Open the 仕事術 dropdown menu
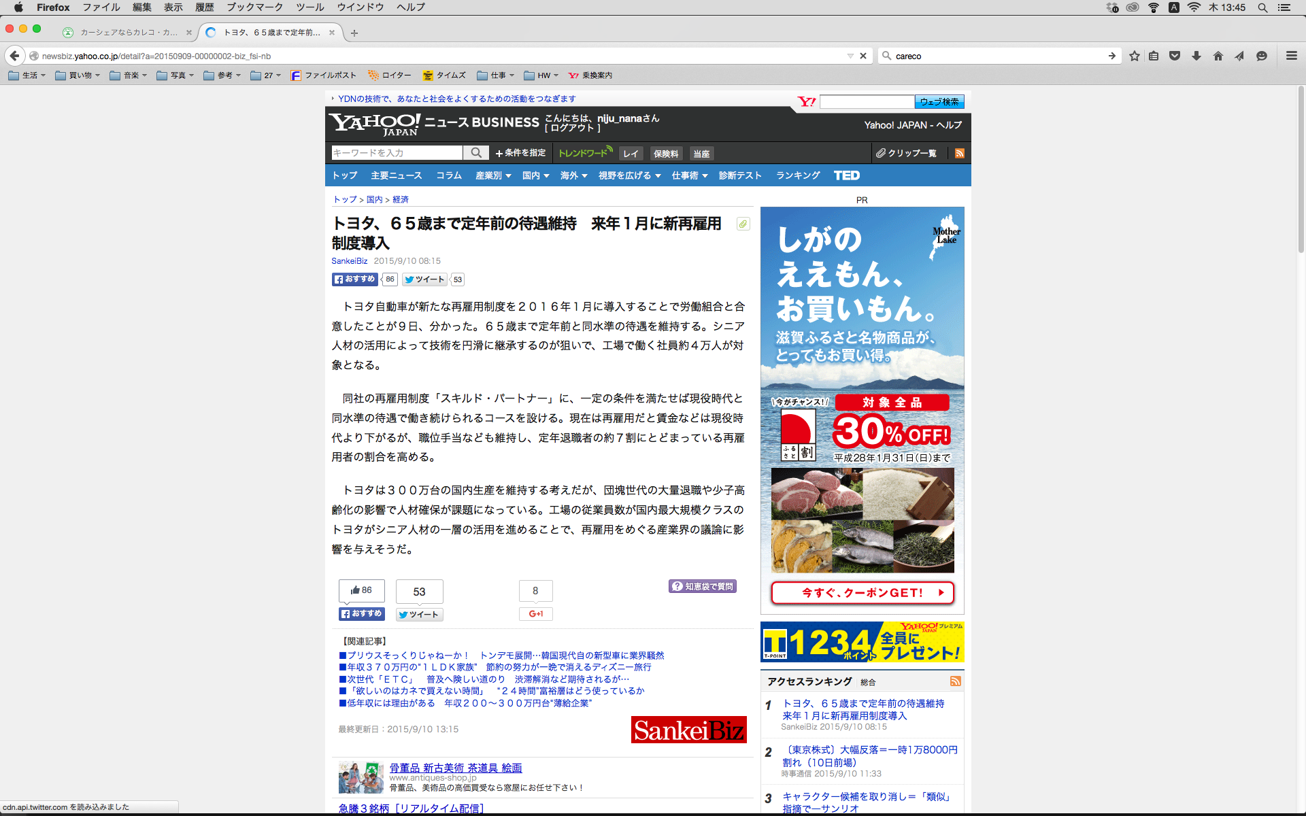 (689, 175)
